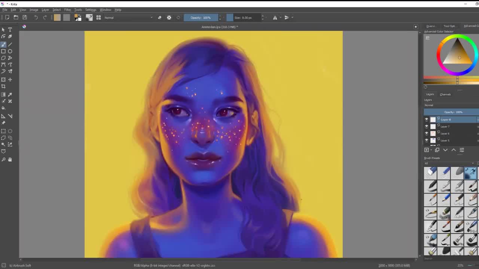This screenshot has width=479, height=269.
Task: Open the File menu
Action: coord(5,10)
